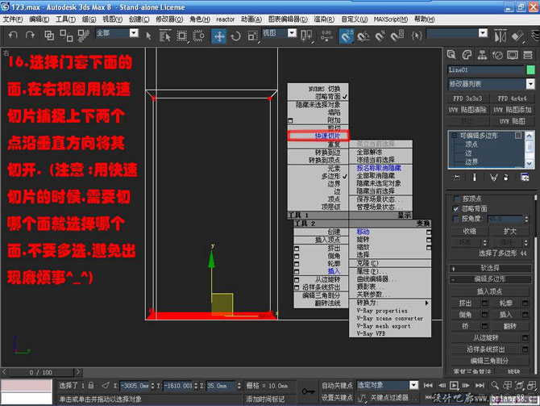The width and height of the screenshot is (540, 406).
Task: Click the Play Animation button
Action: (455, 385)
